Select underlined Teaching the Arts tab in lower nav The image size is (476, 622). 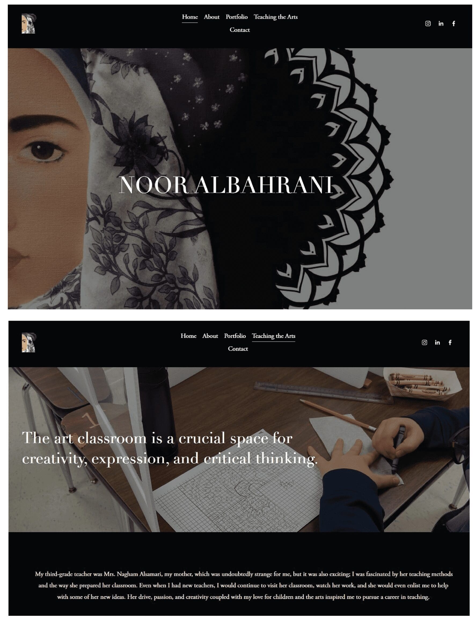coord(274,336)
